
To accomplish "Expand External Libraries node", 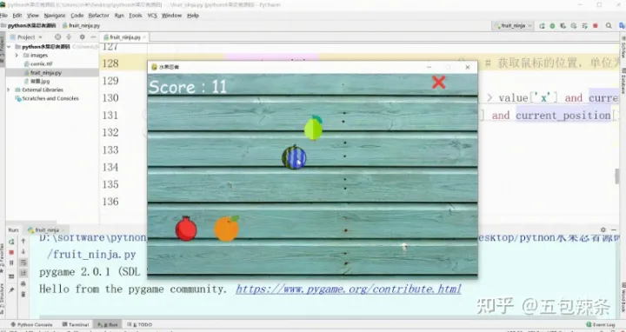I will click(x=9, y=90).
